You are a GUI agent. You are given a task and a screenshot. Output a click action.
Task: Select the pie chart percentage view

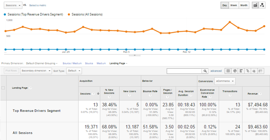pyautogui.click(x=235, y=71)
